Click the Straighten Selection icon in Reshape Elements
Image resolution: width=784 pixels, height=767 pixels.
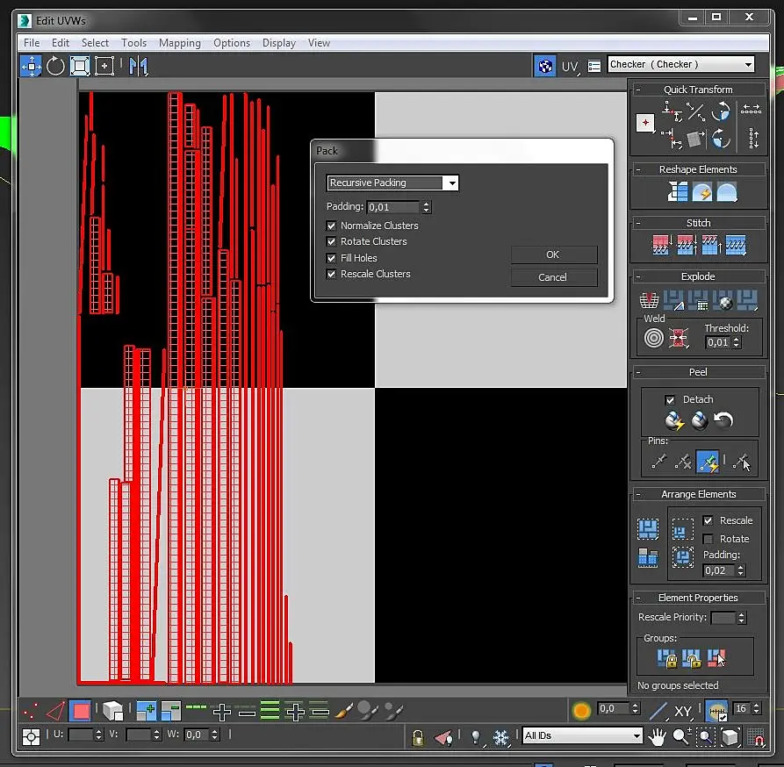coord(678,192)
